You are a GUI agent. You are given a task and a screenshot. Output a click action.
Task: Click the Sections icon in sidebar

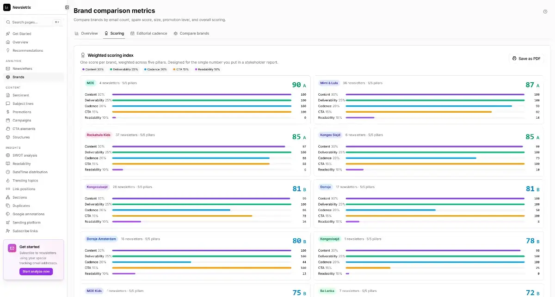pos(8,197)
